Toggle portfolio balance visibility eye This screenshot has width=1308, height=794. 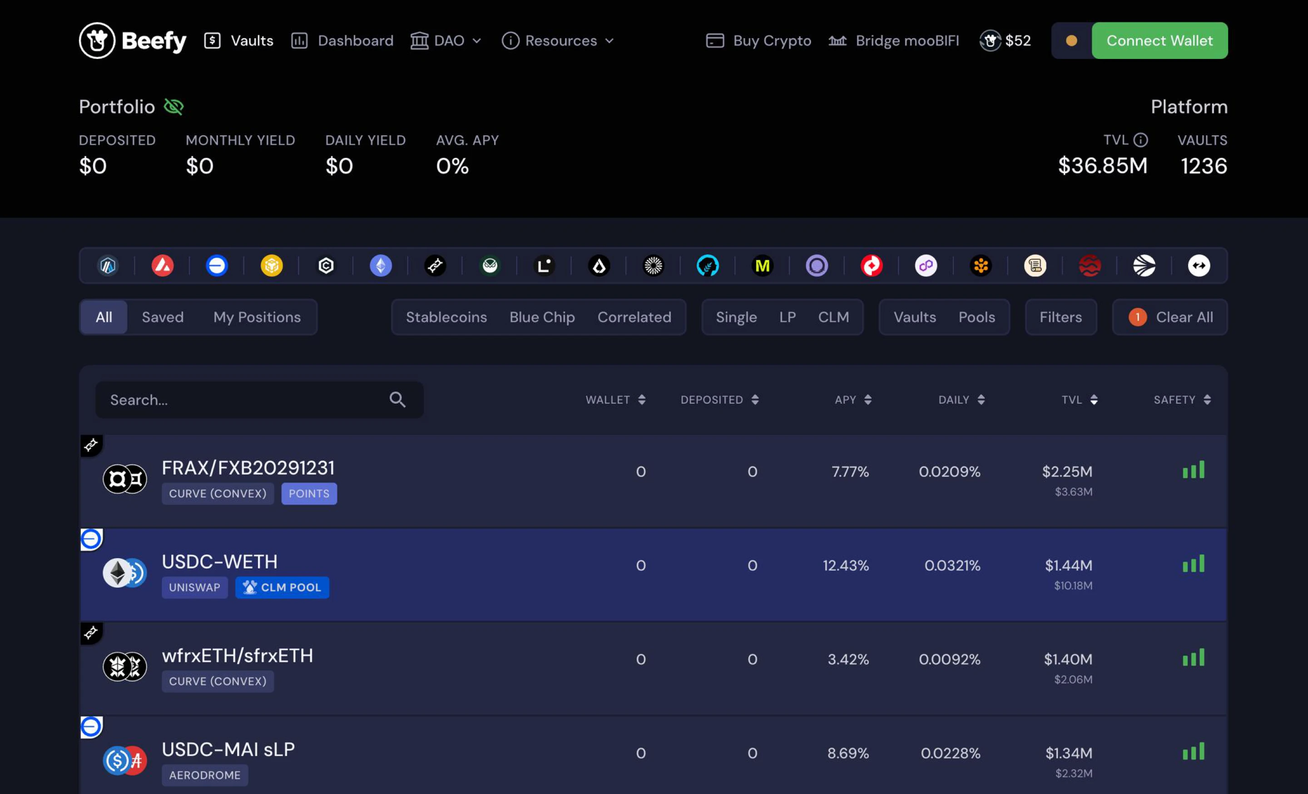pyautogui.click(x=173, y=107)
